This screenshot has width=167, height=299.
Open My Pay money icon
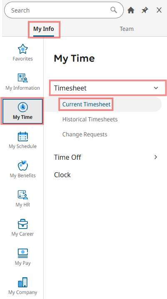22,253
